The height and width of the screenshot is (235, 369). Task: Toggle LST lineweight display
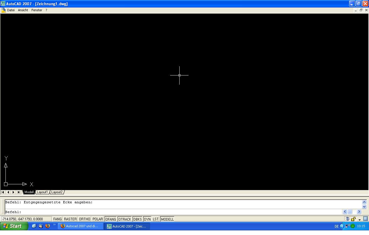pyautogui.click(x=156, y=219)
